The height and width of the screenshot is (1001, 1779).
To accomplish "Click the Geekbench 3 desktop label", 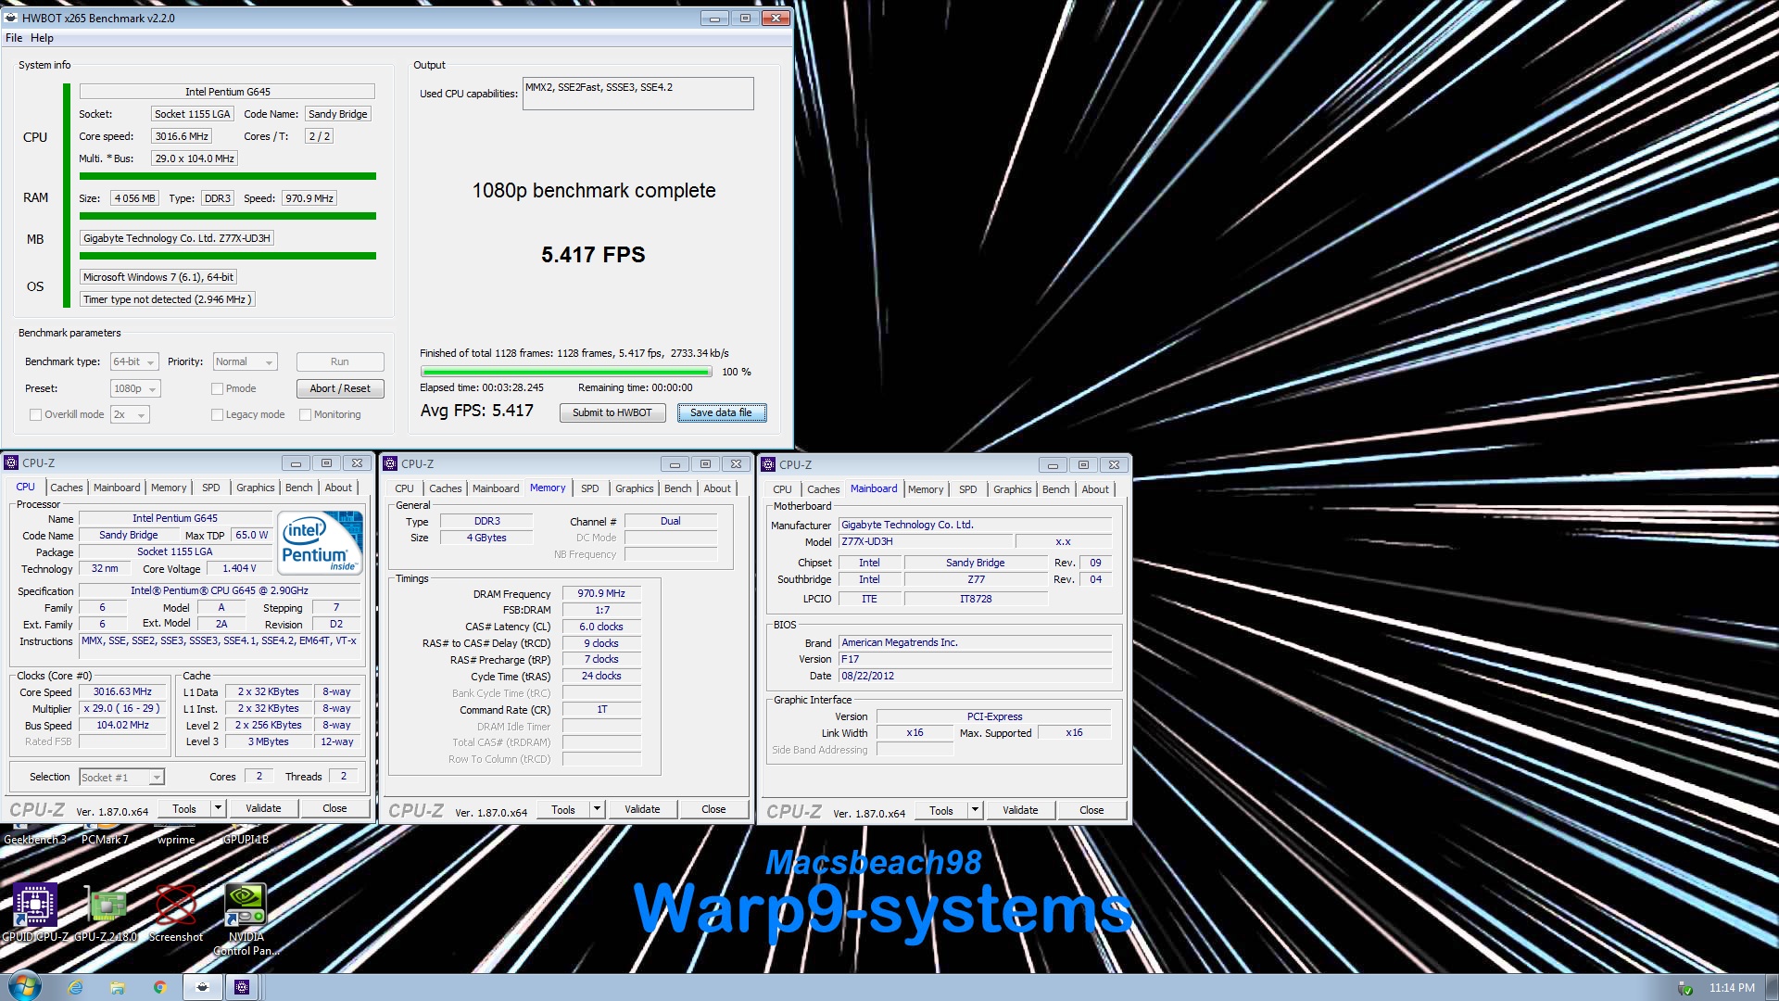I will 35,840.
